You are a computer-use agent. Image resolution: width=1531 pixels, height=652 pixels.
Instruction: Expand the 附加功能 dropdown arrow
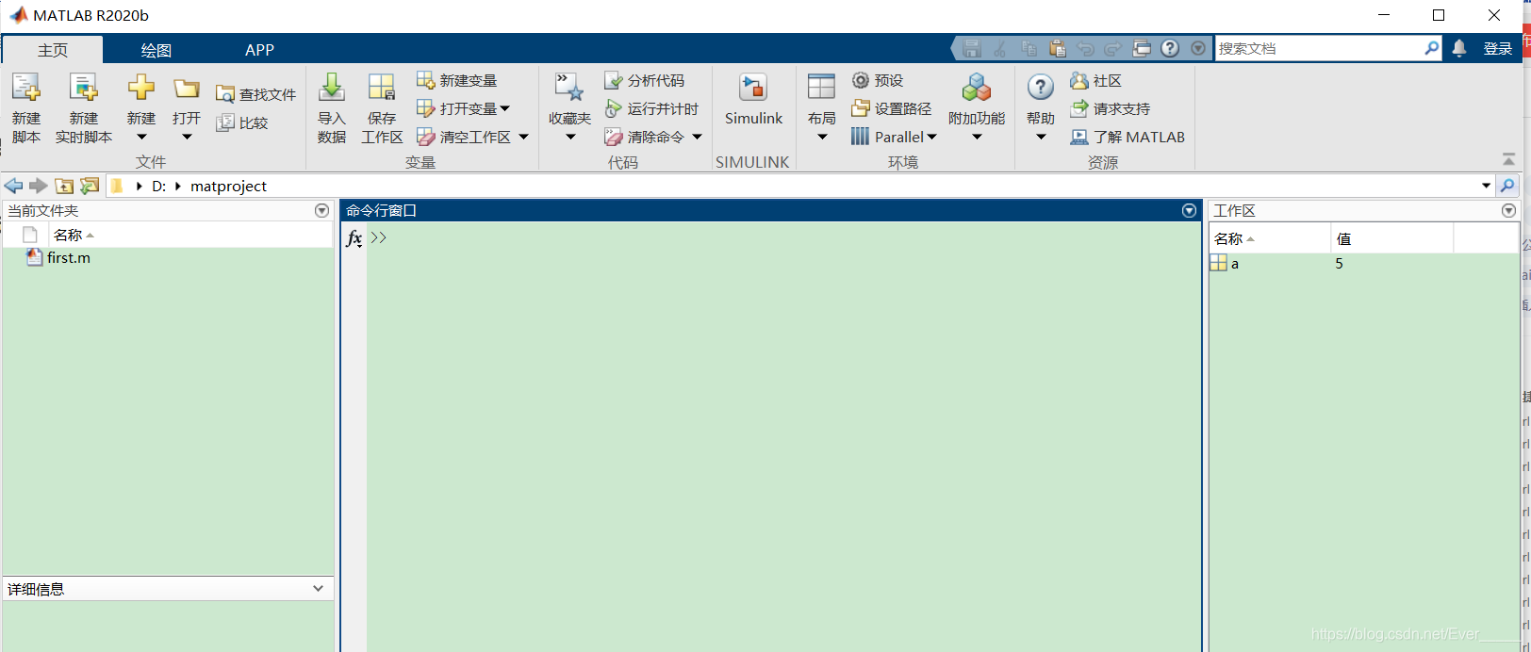click(977, 138)
